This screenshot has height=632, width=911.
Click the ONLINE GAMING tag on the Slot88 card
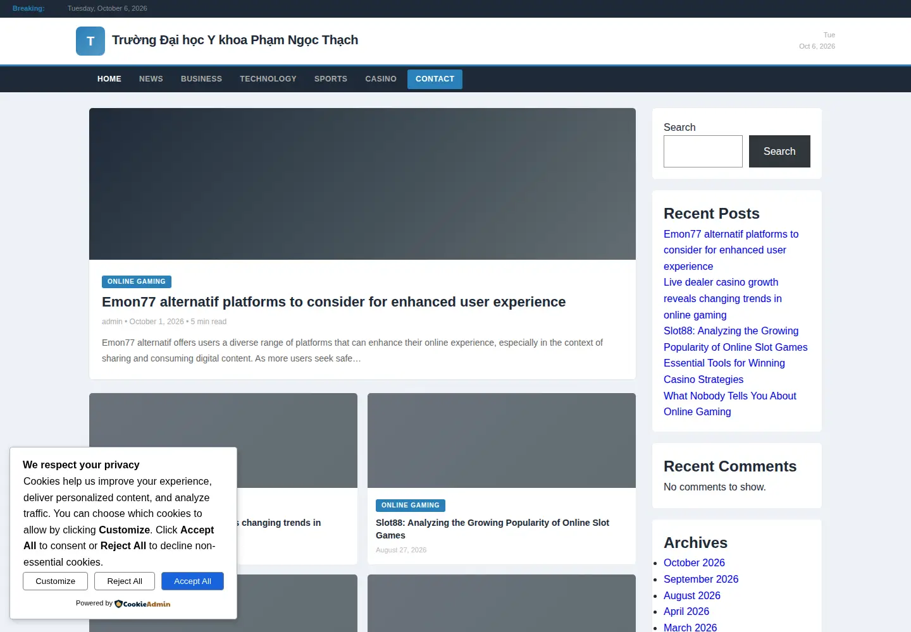click(411, 506)
